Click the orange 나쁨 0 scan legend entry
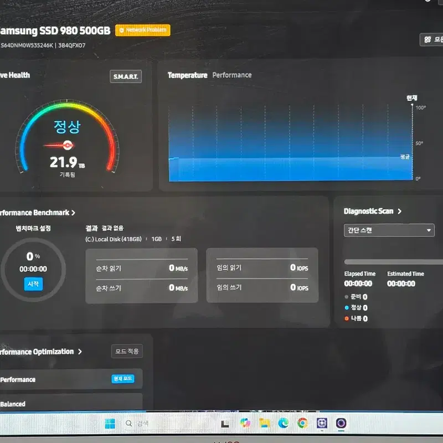This screenshot has width=443, height=443. coord(356,318)
